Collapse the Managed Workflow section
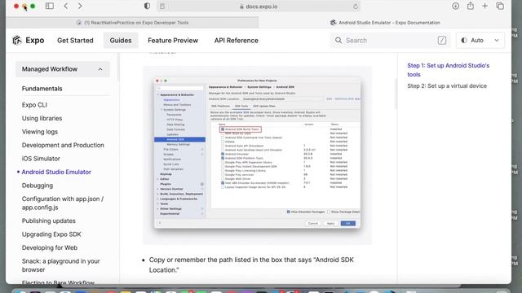 (63, 69)
